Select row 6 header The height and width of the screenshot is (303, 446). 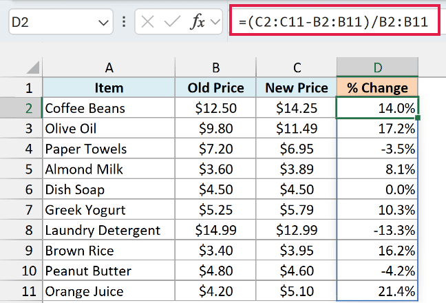[21, 189]
